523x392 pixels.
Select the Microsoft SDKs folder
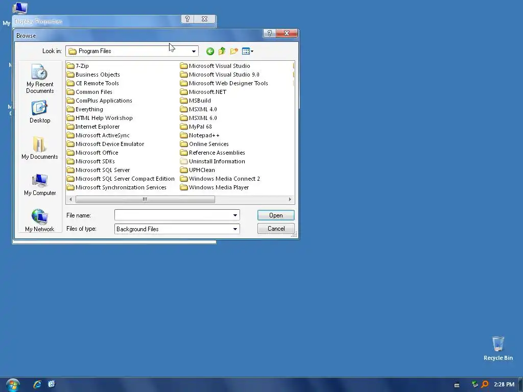(91, 161)
